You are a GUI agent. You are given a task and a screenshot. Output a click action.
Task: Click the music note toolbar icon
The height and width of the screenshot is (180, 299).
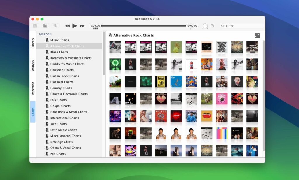[55, 26]
